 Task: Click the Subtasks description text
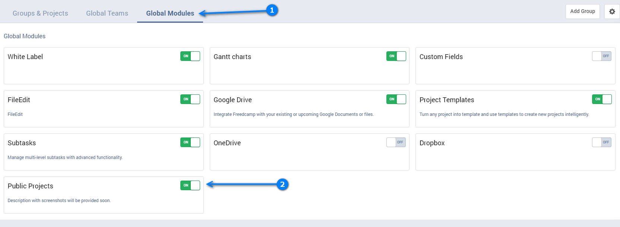click(65, 158)
